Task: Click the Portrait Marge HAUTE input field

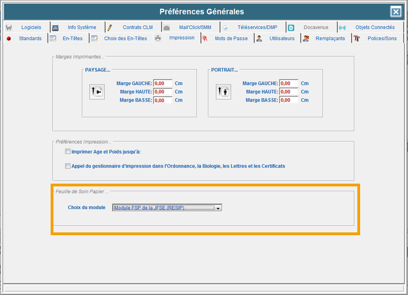Action: (x=289, y=92)
